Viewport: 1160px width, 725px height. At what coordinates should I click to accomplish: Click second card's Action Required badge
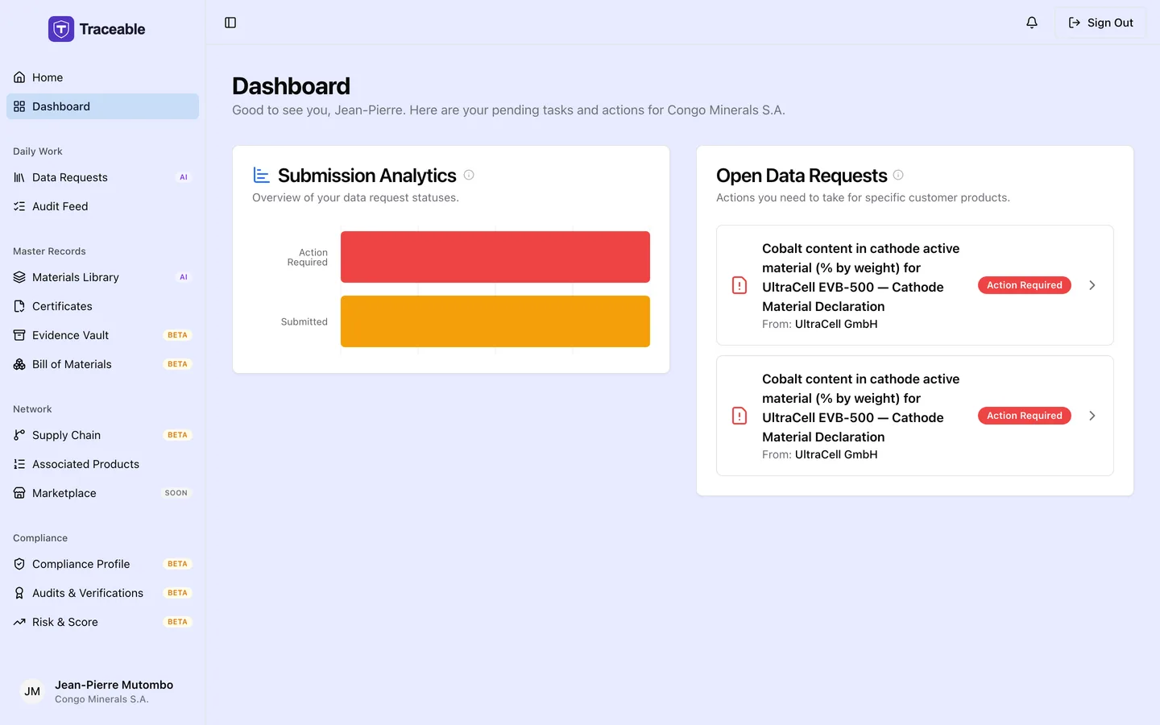click(1025, 416)
